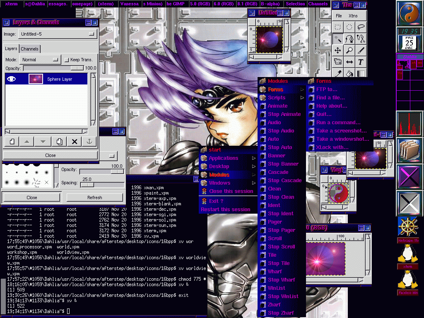The width and height of the screenshot is (424, 318).
Task: Open the Image dropdown showing Untitled-5
Action: pyautogui.click(x=57, y=34)
